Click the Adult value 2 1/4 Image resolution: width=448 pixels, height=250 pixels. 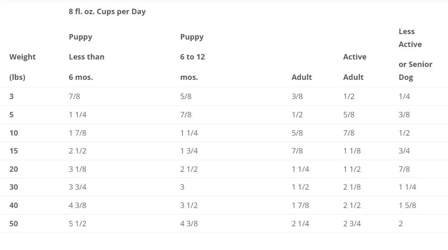click(x=300, y=223)
